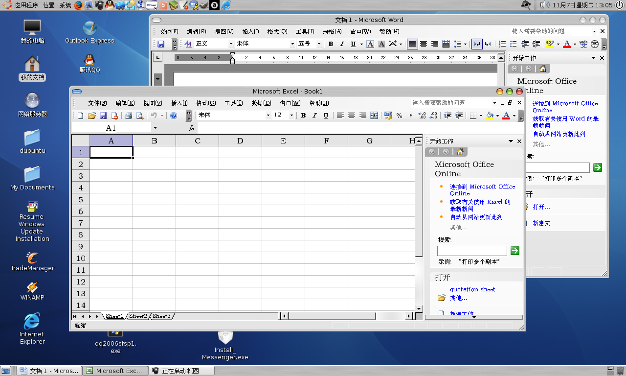
Task: Click Character Border icon in Word
Action: (370, 44)
